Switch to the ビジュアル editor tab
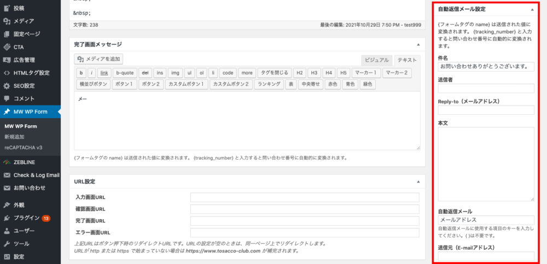 (x=377, y=60)
